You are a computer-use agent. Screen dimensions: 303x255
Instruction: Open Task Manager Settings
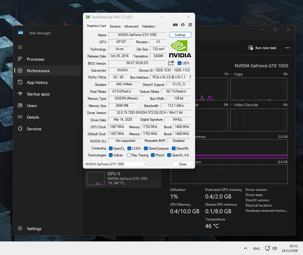tap(48, 229)
